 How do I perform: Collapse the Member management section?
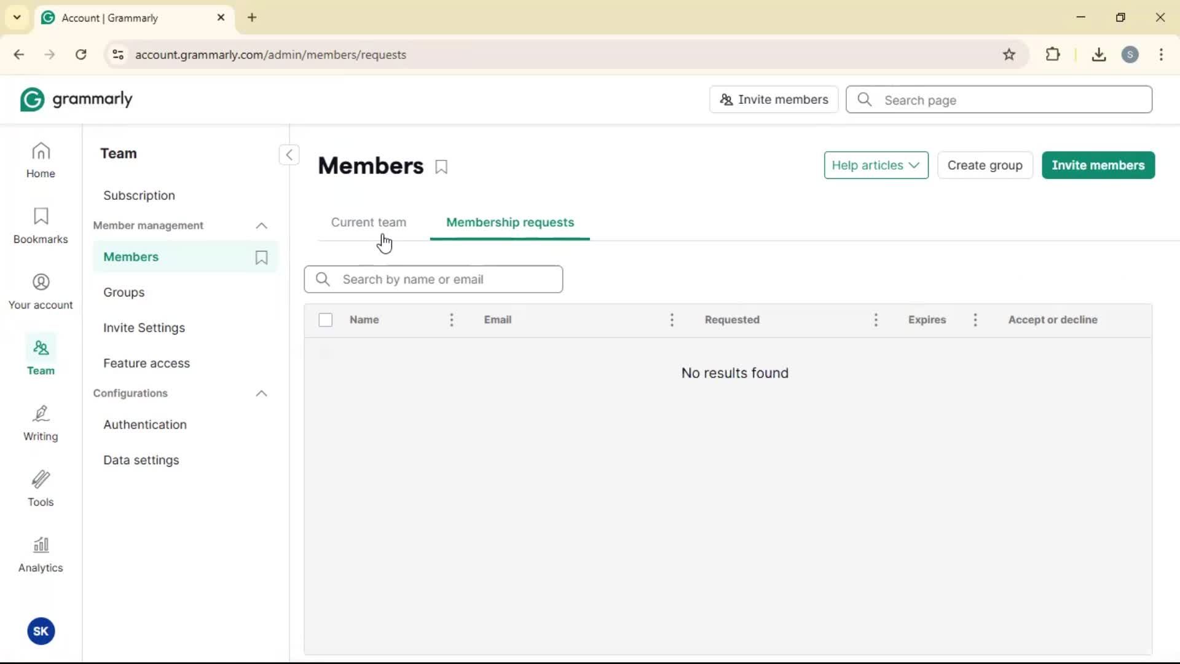[261, 226]
